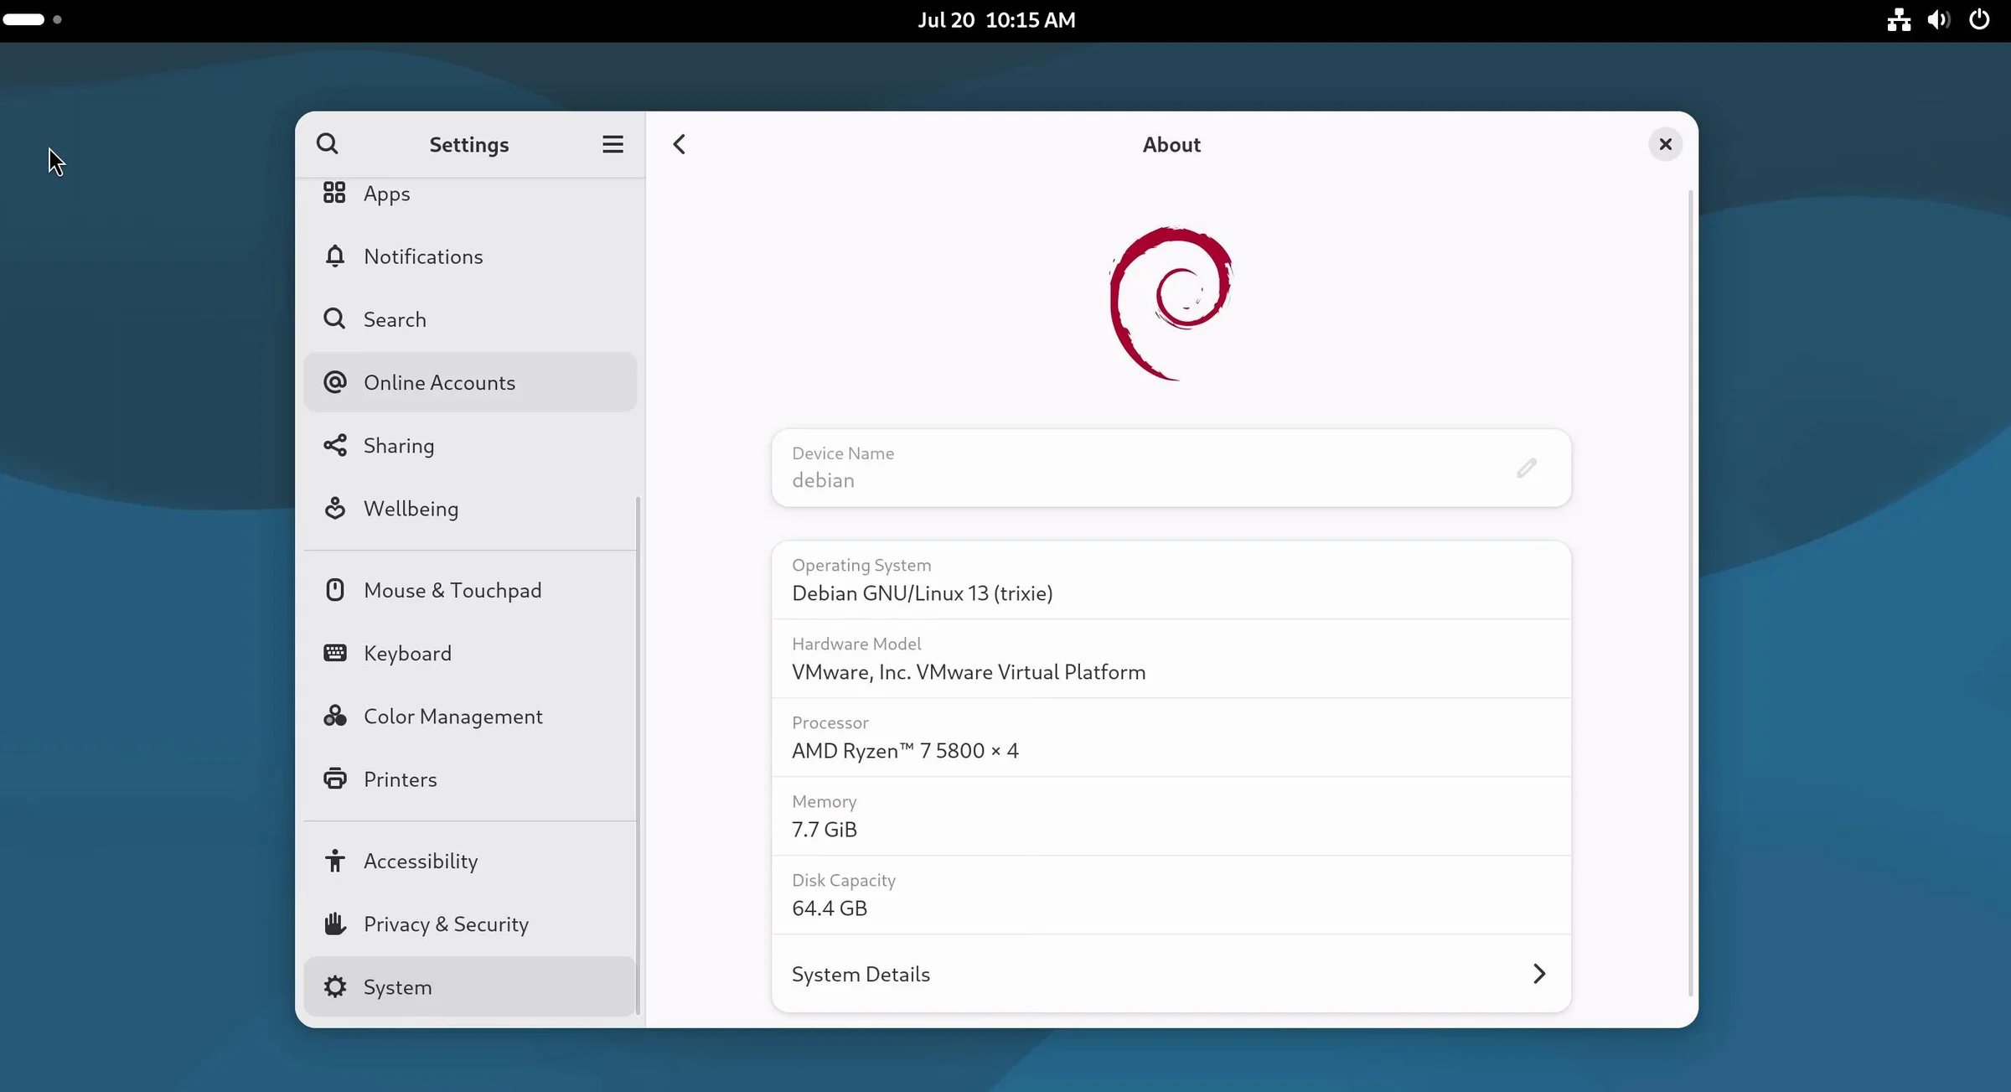This screenshot has height=1092, width=2011.
Task: Click the Settings search magnifier icon
Action: 328,144
